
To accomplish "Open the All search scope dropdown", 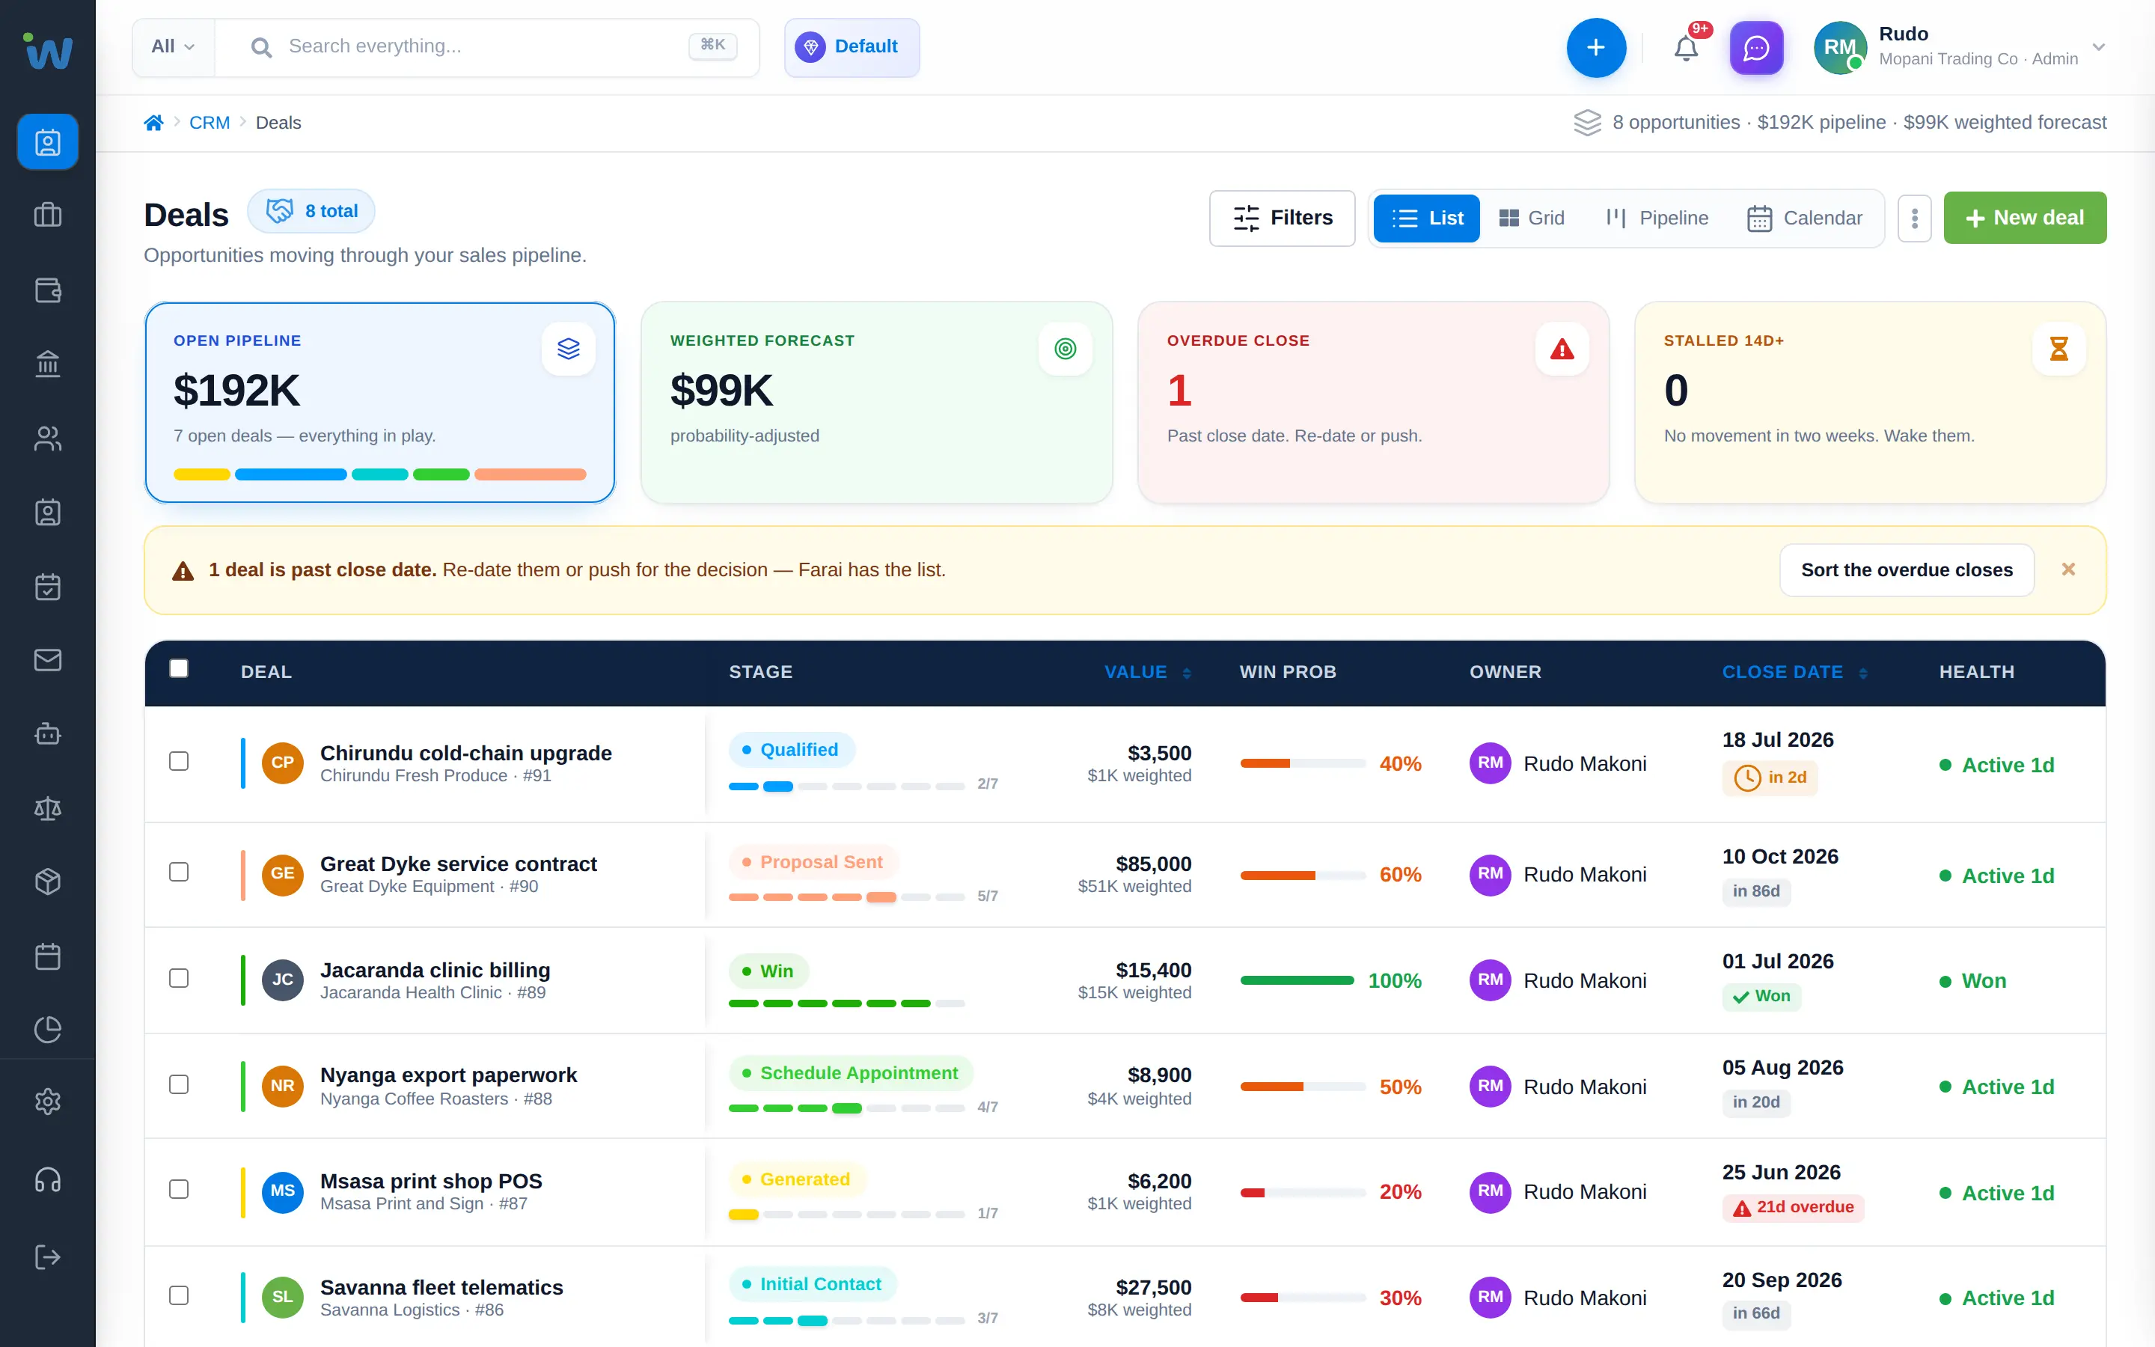I will tap(174, 46).
